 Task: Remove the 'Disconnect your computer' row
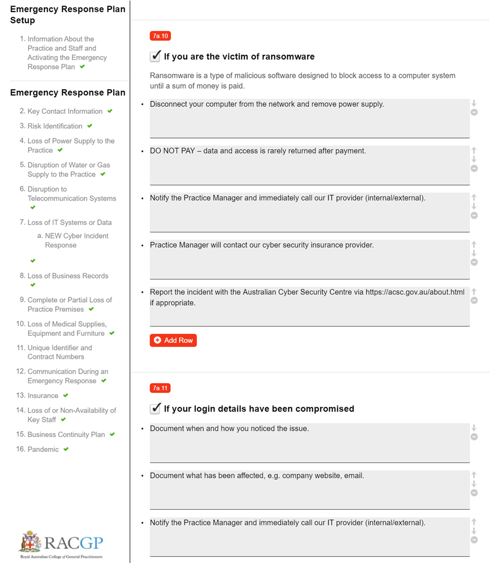474,112
